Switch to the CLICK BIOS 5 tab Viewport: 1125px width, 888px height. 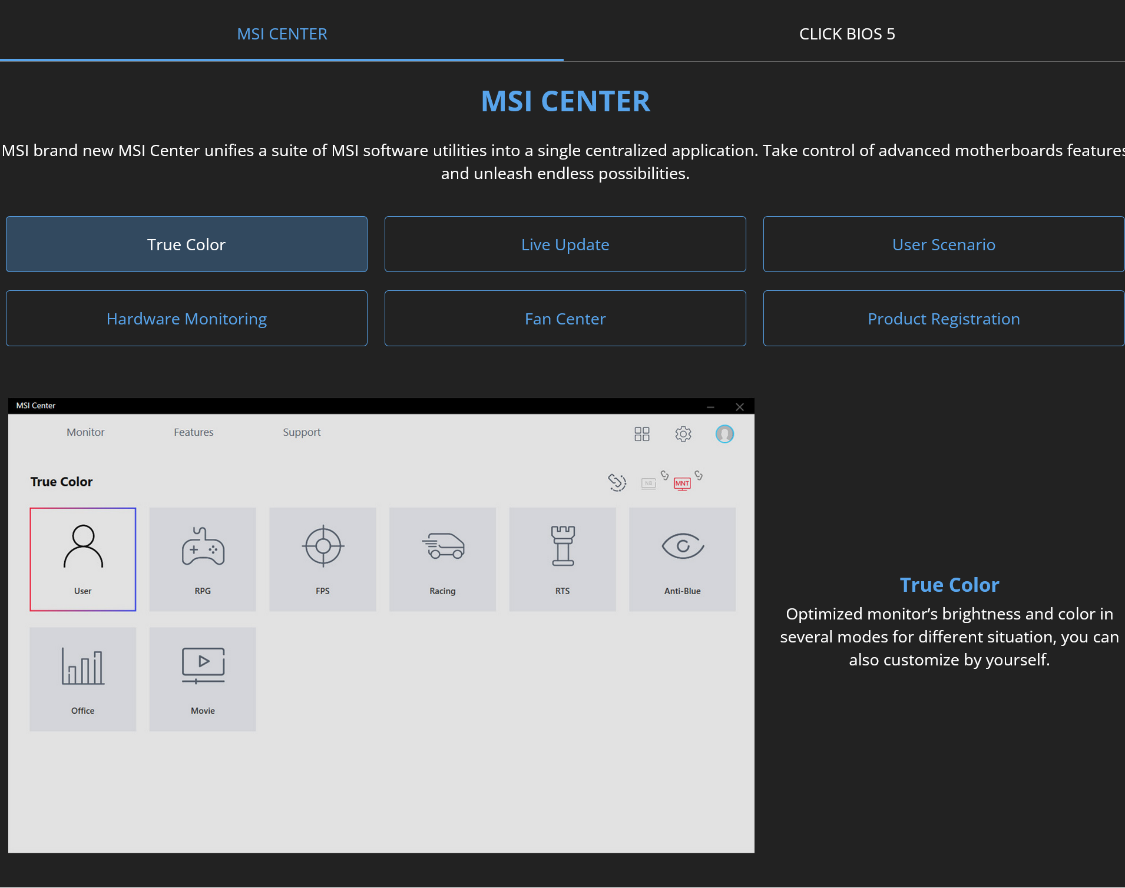[847, 34]
